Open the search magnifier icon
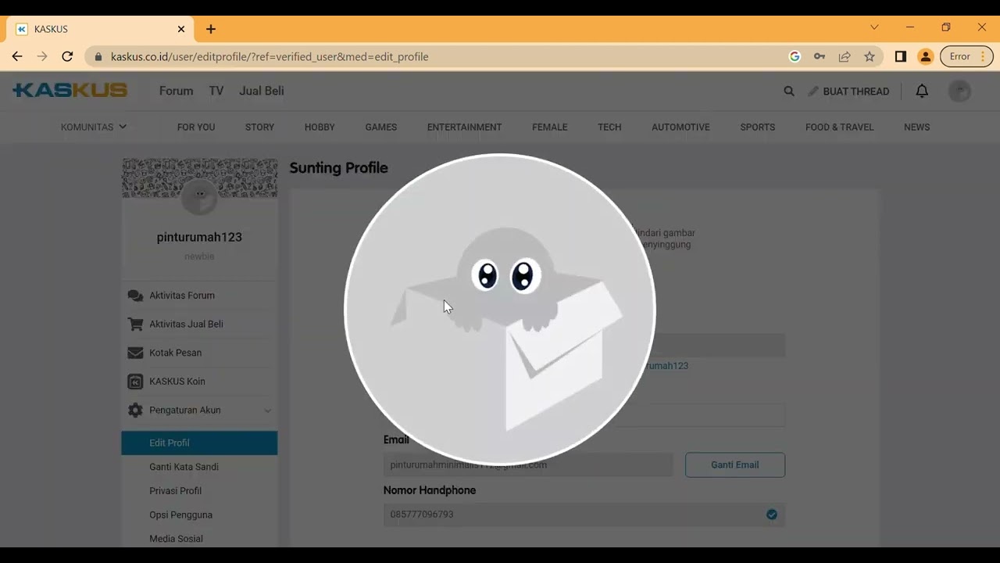This screenshot has height=563, width=1000. tap(789, 91)
